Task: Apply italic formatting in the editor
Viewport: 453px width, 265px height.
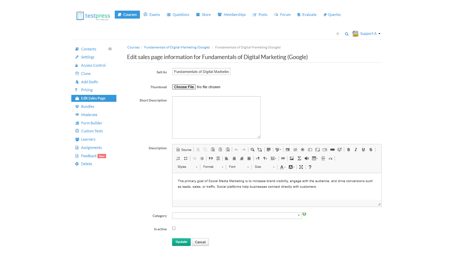Action: 356,150
